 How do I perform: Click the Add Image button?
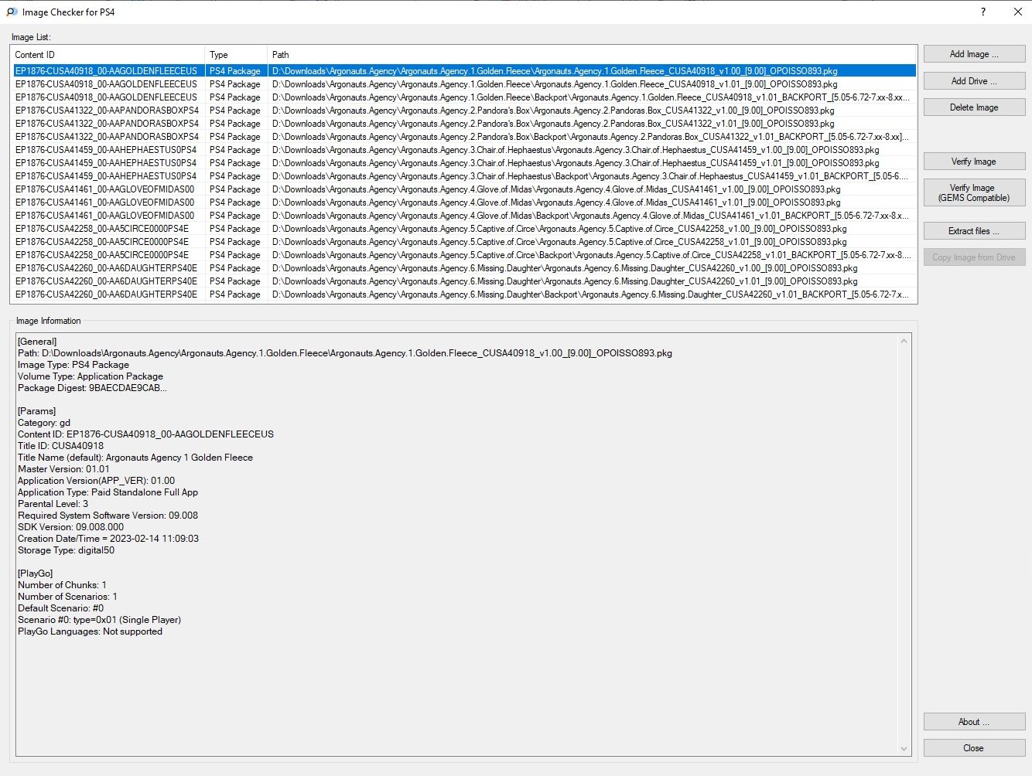pyautogui.click(x=974, y=54)
